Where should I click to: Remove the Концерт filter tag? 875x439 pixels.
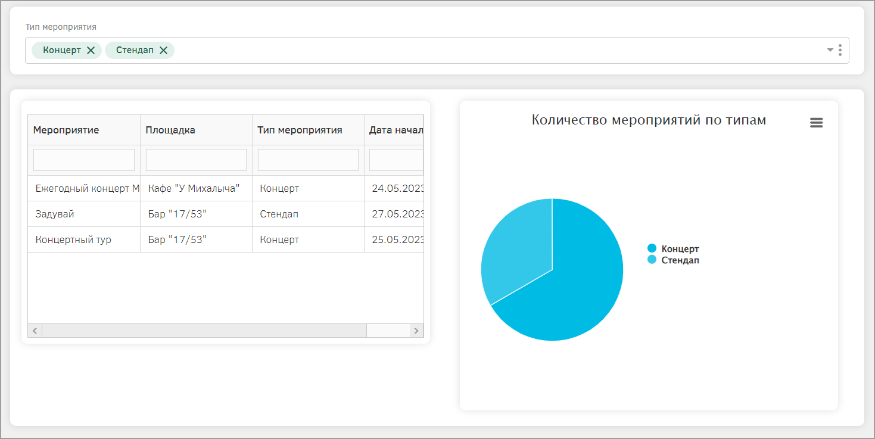[91, 51]
